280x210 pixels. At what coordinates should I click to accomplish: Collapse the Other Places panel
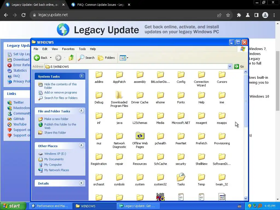(81, 145)
